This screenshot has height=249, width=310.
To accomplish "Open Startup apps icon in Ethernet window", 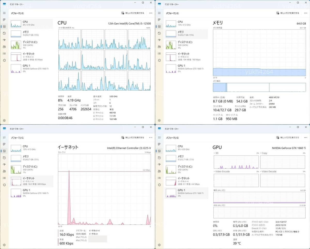I will tap(4, 164).
